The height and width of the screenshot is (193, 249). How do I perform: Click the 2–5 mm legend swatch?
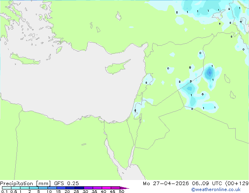34,188
